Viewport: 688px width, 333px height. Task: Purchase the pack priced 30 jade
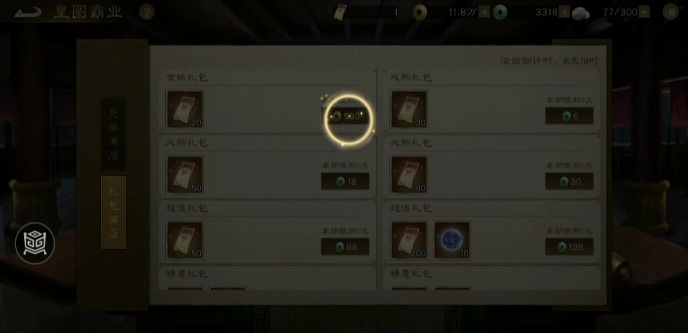(x=569, y=182)
